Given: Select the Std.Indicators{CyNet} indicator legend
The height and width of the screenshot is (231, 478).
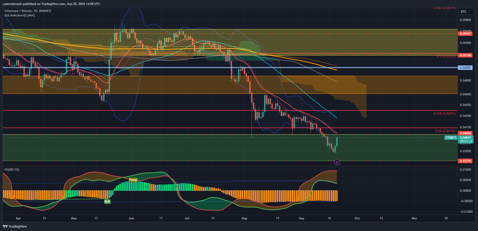Looking at the screenshot, I should (20, 15).
